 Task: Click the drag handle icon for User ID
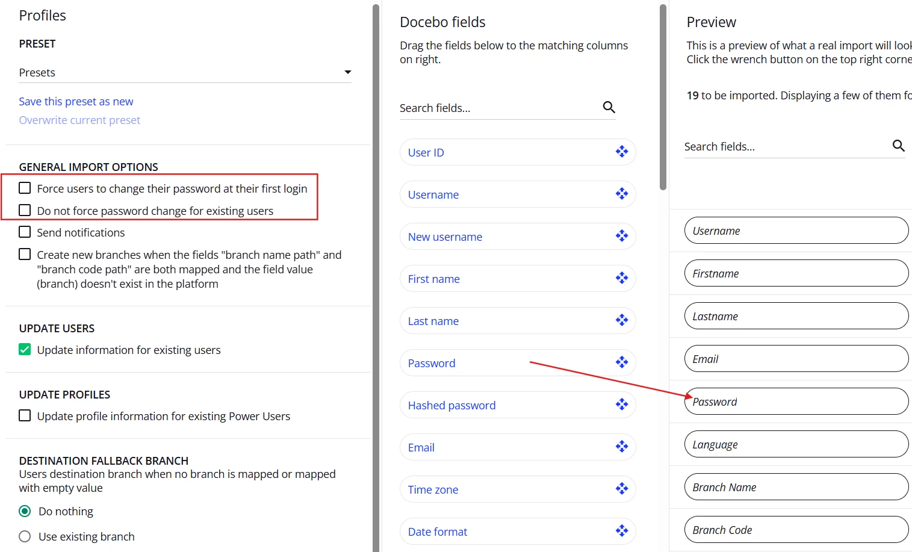pos(622,152)
